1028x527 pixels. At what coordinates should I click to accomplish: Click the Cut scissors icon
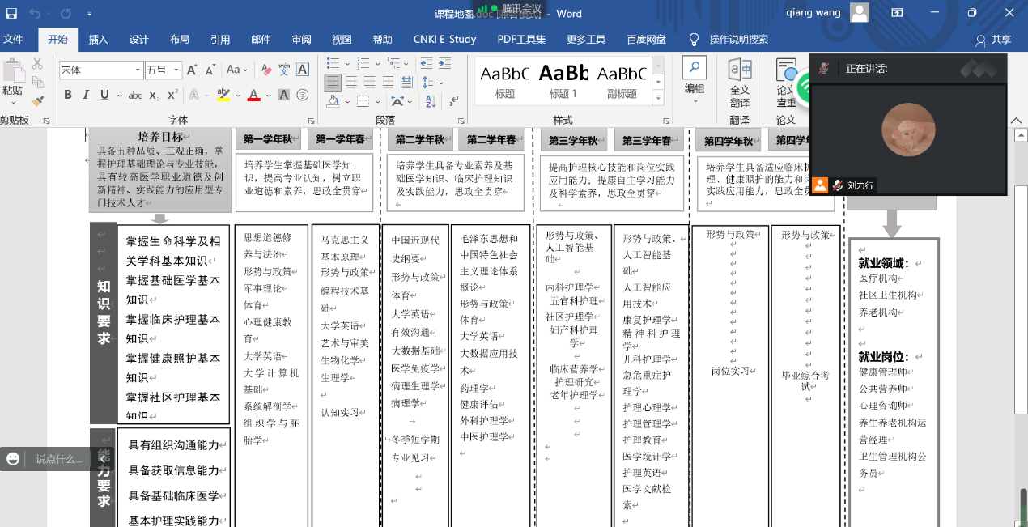[37, 64]
